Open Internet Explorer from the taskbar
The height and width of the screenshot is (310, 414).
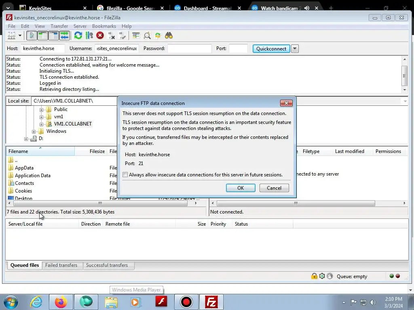coord(36,302)
